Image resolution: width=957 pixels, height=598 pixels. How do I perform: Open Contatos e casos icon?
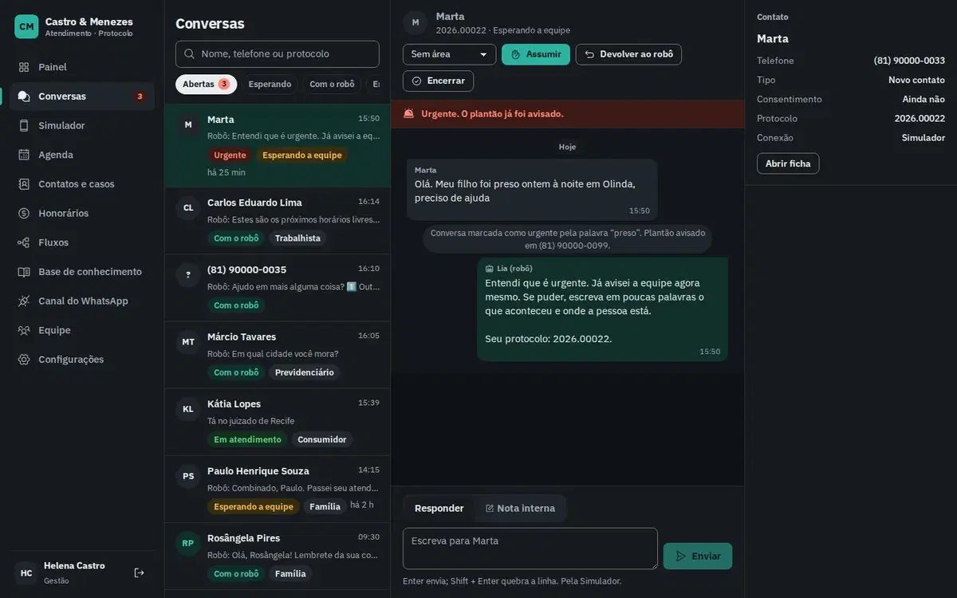24,184
